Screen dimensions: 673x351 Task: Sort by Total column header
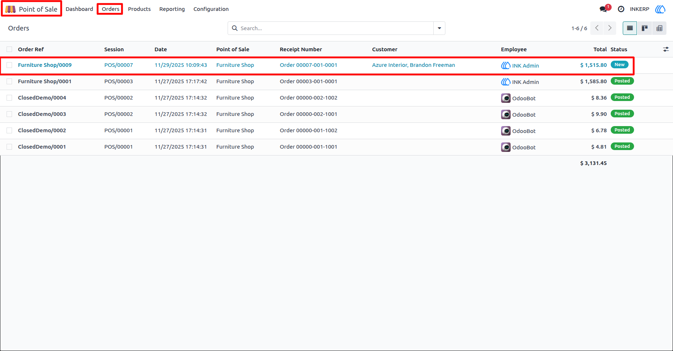click(600, 49)
